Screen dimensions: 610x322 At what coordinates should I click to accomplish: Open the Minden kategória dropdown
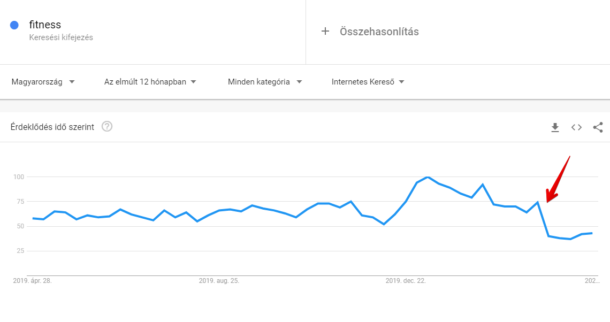pos(265,82)
